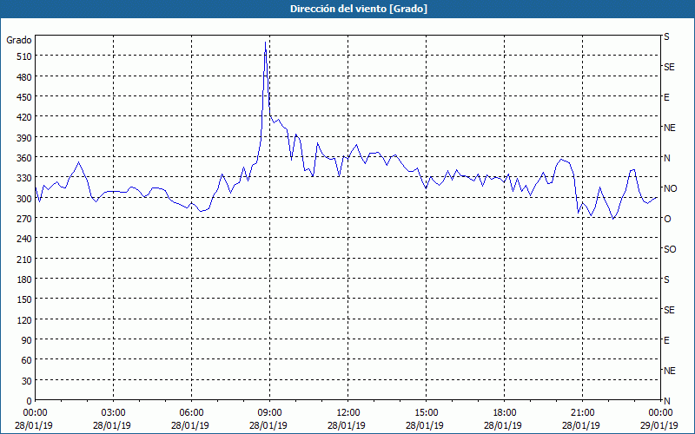
Task: Select the 28/01/19 date under 21:00
Action: [x=581, y=425]
